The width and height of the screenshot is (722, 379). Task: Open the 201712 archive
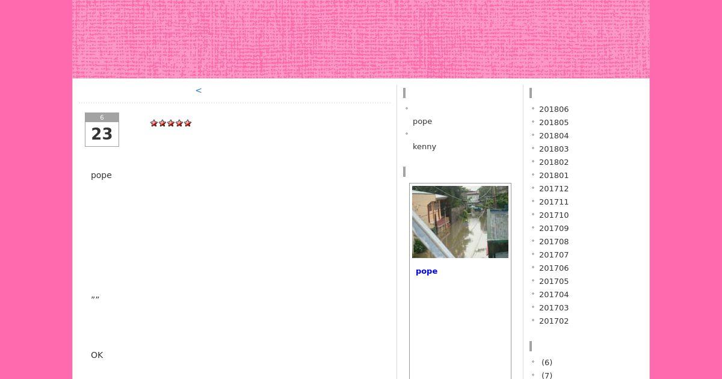(554, 189)
